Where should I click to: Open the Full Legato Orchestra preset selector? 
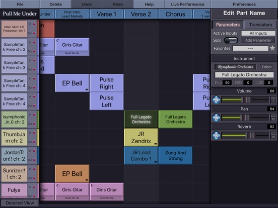click(x=244, y=75)
